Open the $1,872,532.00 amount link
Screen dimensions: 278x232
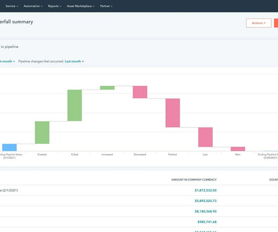click(x=206, y=191)
